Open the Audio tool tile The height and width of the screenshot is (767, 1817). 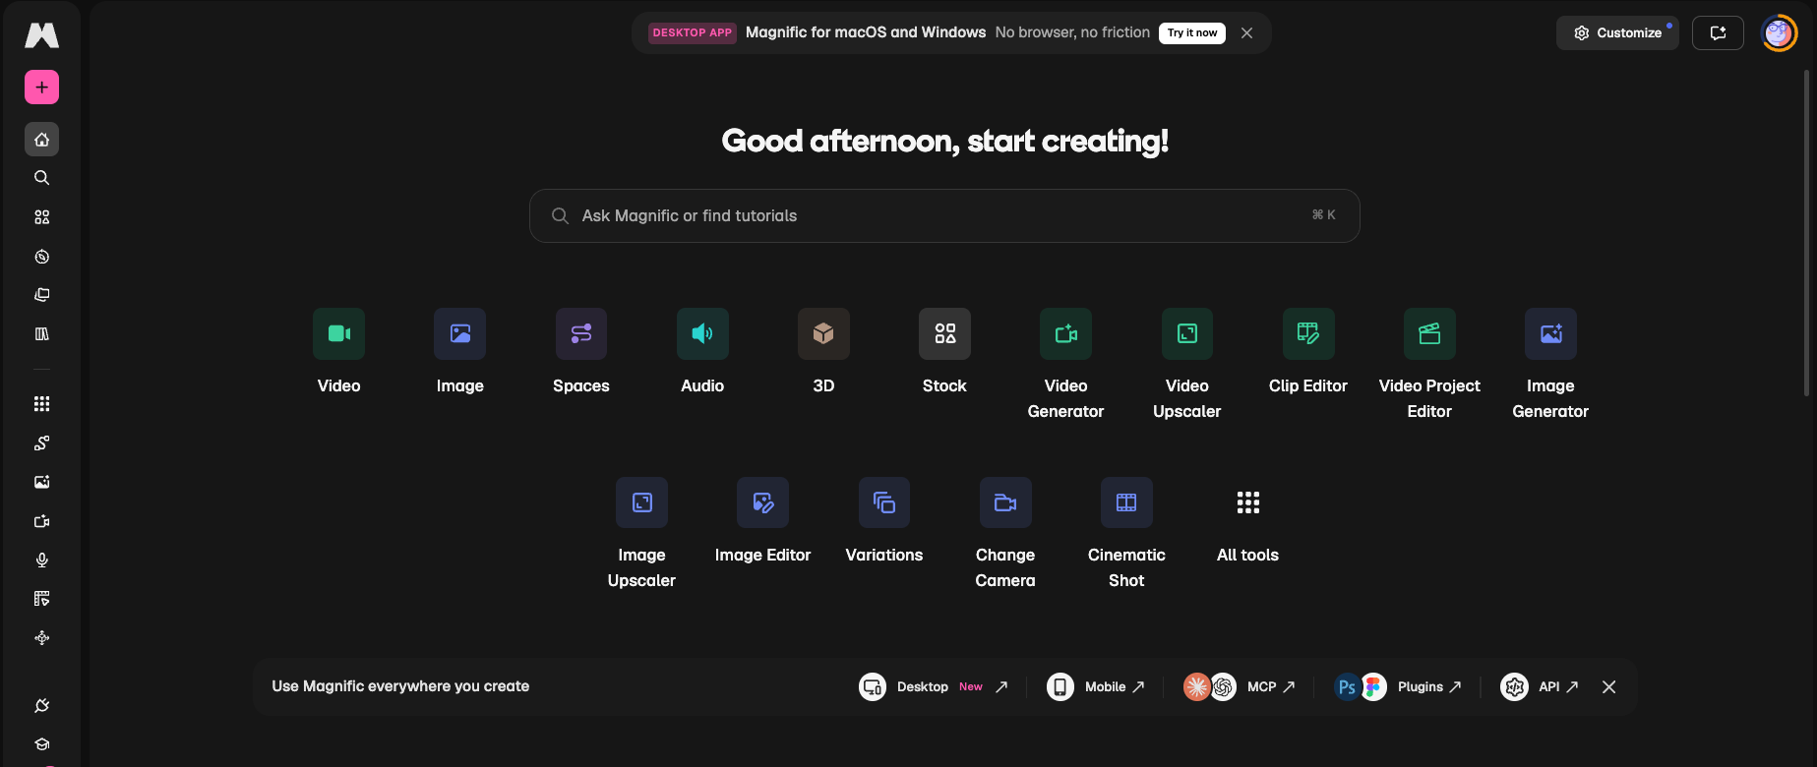pyautogui.click(x=702, y=352)
